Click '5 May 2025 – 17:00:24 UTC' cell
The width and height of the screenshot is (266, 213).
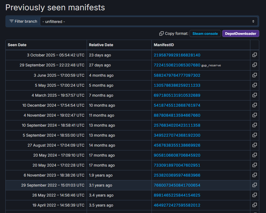click(x=46, y=85)
